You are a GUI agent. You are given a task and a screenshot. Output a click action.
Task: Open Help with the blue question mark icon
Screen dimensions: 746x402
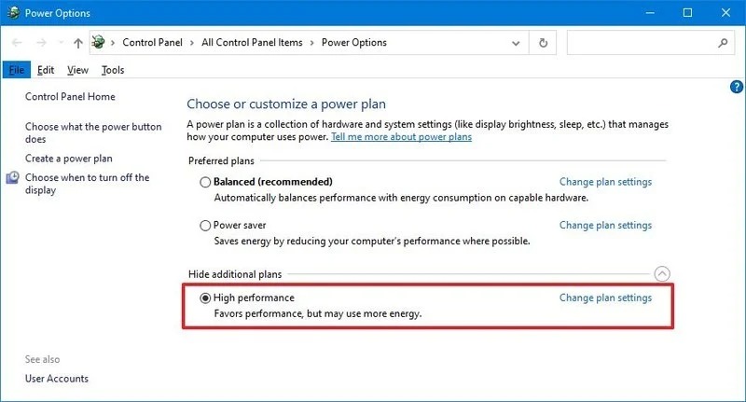point(736,87)
